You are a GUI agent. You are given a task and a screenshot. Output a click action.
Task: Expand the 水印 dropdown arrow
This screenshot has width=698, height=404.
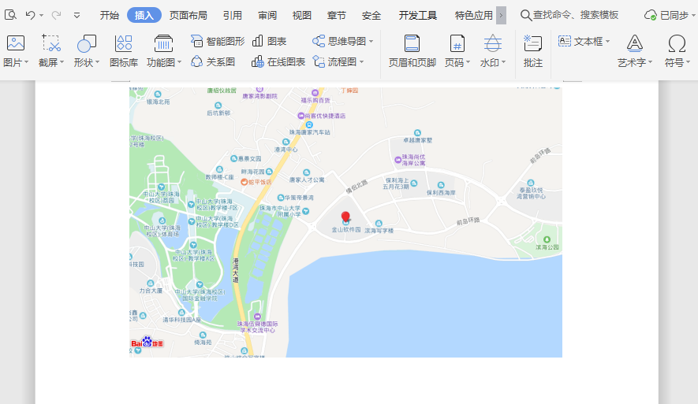(503, 62)
